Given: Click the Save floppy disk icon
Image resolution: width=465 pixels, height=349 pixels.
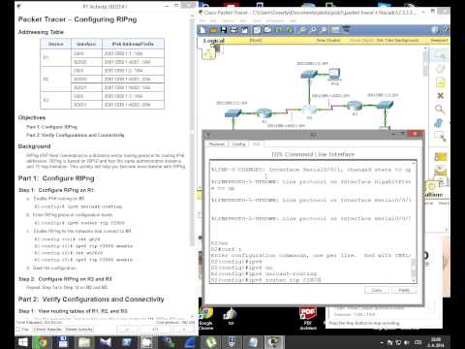Looking at the screenshot, I should 223,30.
